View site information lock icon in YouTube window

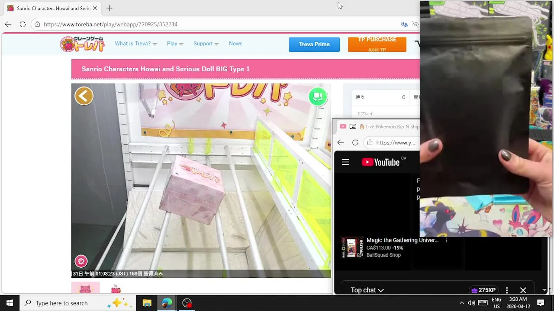pos(370,143)
